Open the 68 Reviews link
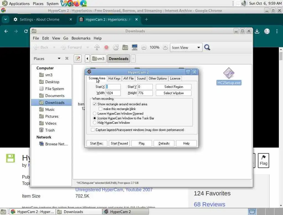283x215 pixels. [x=209, y=204]
